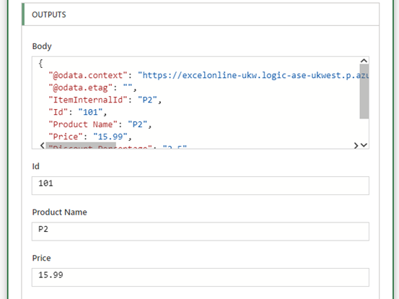The image size is (399, 299).
Task: Click the Id output field showing 101
Action: pos(201,186)
